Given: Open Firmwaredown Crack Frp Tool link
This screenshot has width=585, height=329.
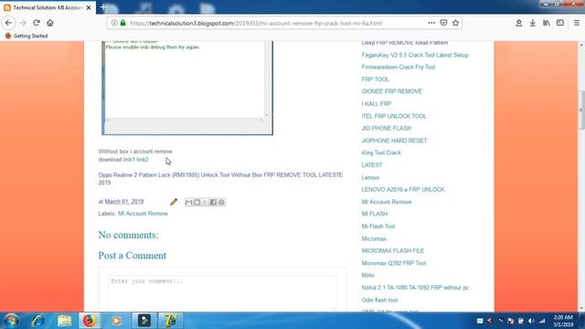Looking at the screenshot, I should (x=399, y=67).
